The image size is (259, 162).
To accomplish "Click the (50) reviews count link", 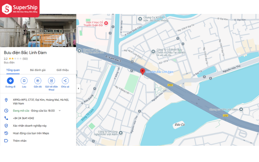I will point(25,59).
